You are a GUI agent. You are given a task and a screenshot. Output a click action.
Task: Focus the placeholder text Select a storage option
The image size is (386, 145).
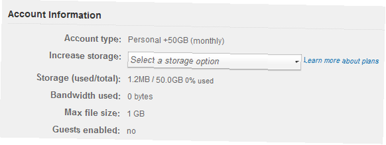pos(174,61)
